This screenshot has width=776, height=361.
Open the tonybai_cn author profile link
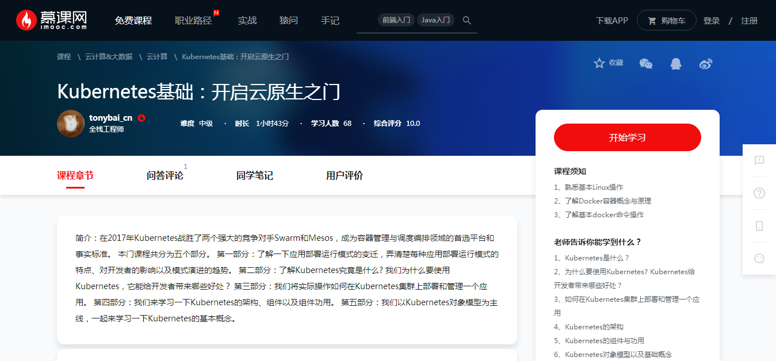pyautogui.click(x=110, y=118)
